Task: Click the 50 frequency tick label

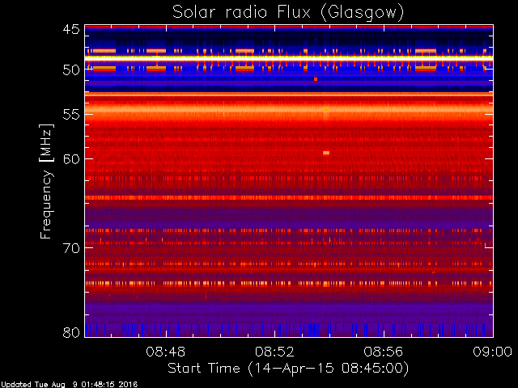Action: (x=71, y=70)
